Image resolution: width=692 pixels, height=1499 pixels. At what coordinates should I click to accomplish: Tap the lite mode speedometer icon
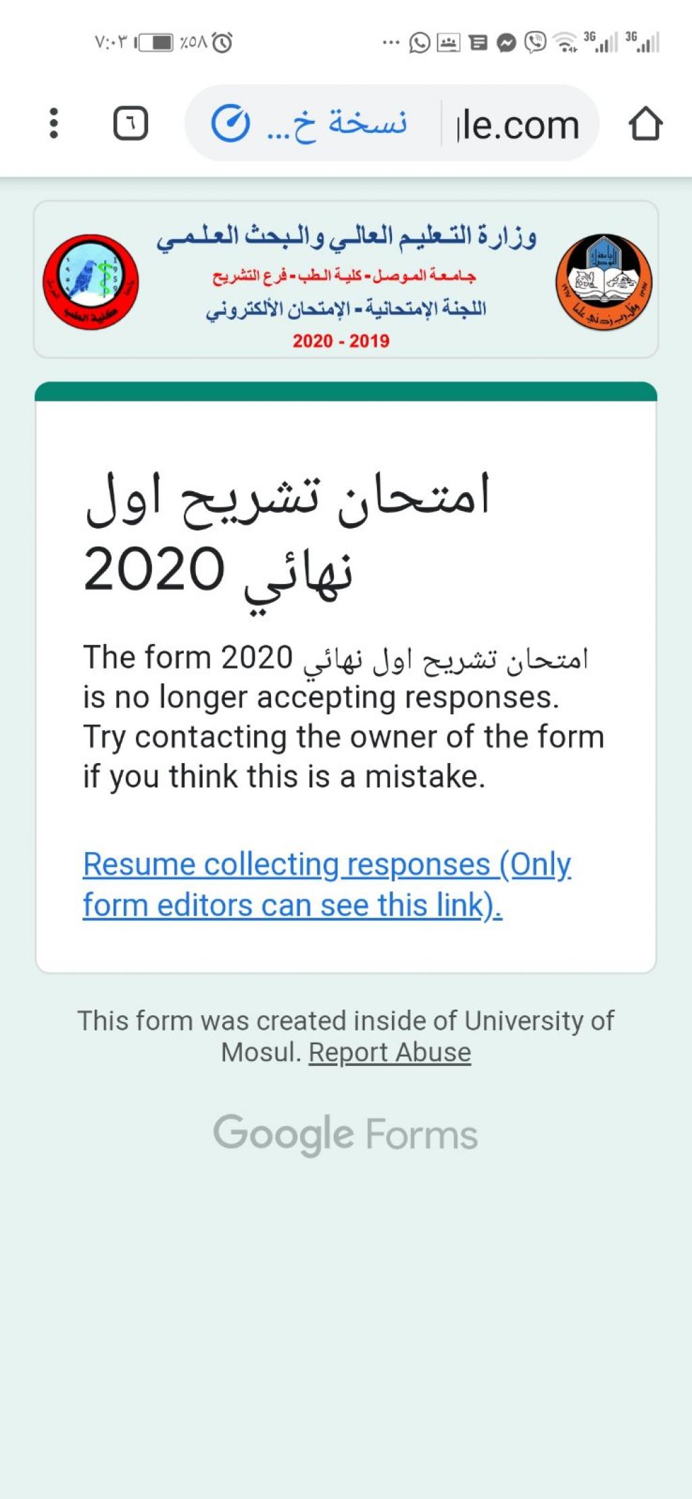230,124
